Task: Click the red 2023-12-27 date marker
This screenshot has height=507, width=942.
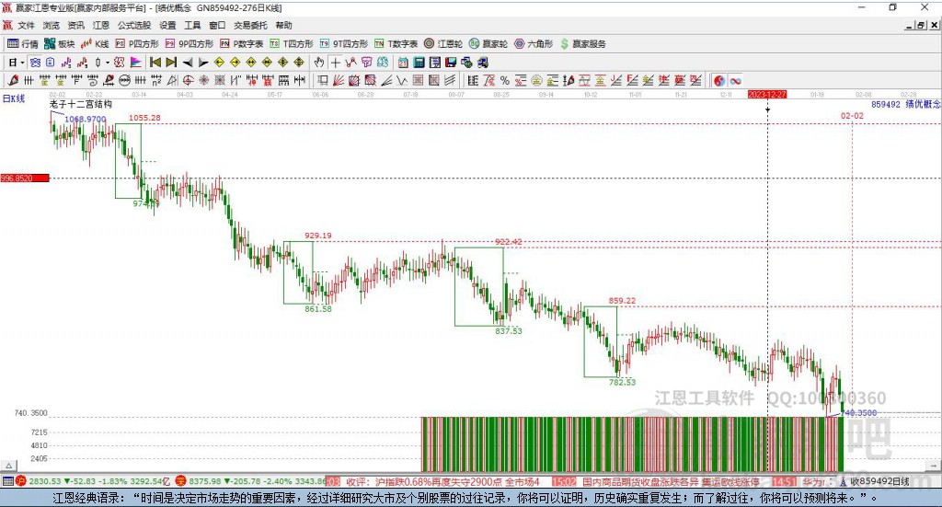Action: click(767, 94)
